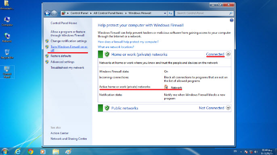This screenshot has height=155, width=277.
Task: Click Restore defaults link
Action: [61, 56]
